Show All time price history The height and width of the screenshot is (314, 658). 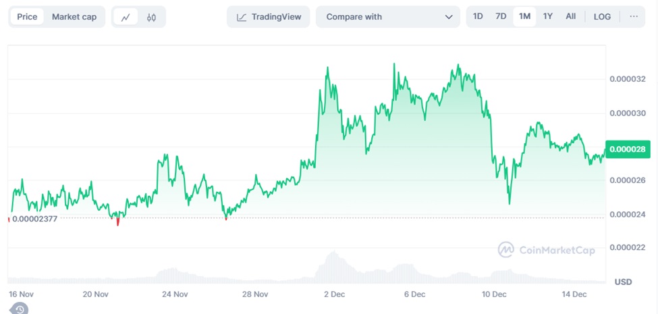(571, 16)
